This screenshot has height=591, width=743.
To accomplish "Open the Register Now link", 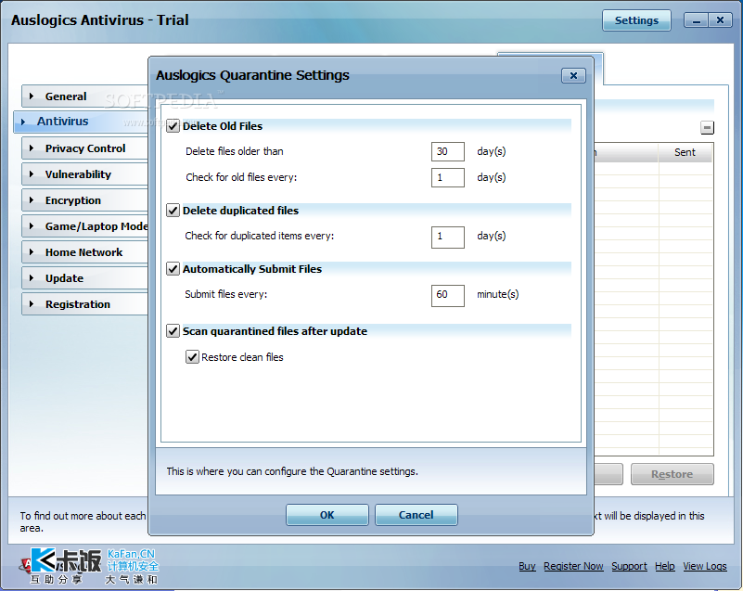I will pyautogui.click(x=573, y=566).
